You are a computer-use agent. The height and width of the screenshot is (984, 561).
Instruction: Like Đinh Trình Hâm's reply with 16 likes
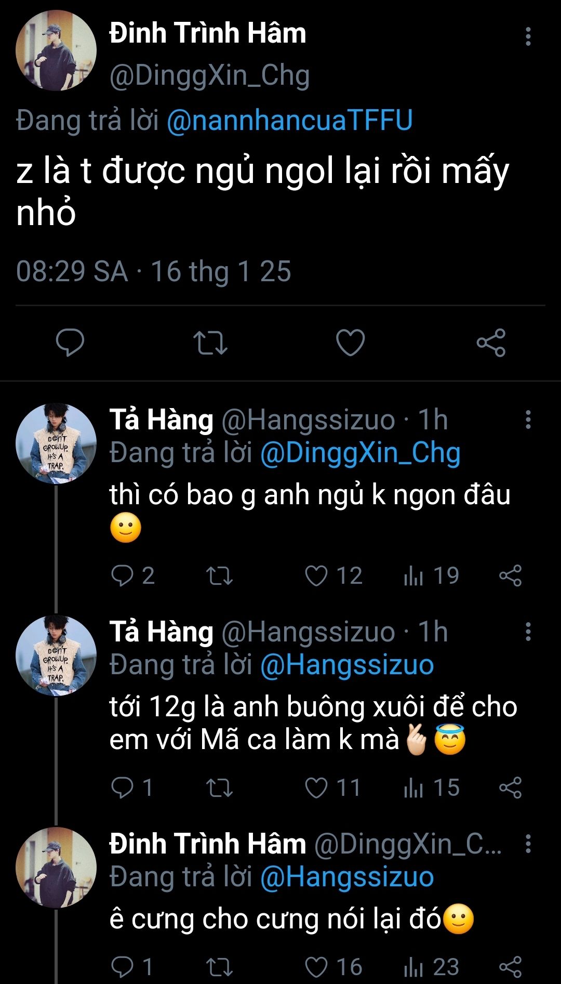(316, 967)
